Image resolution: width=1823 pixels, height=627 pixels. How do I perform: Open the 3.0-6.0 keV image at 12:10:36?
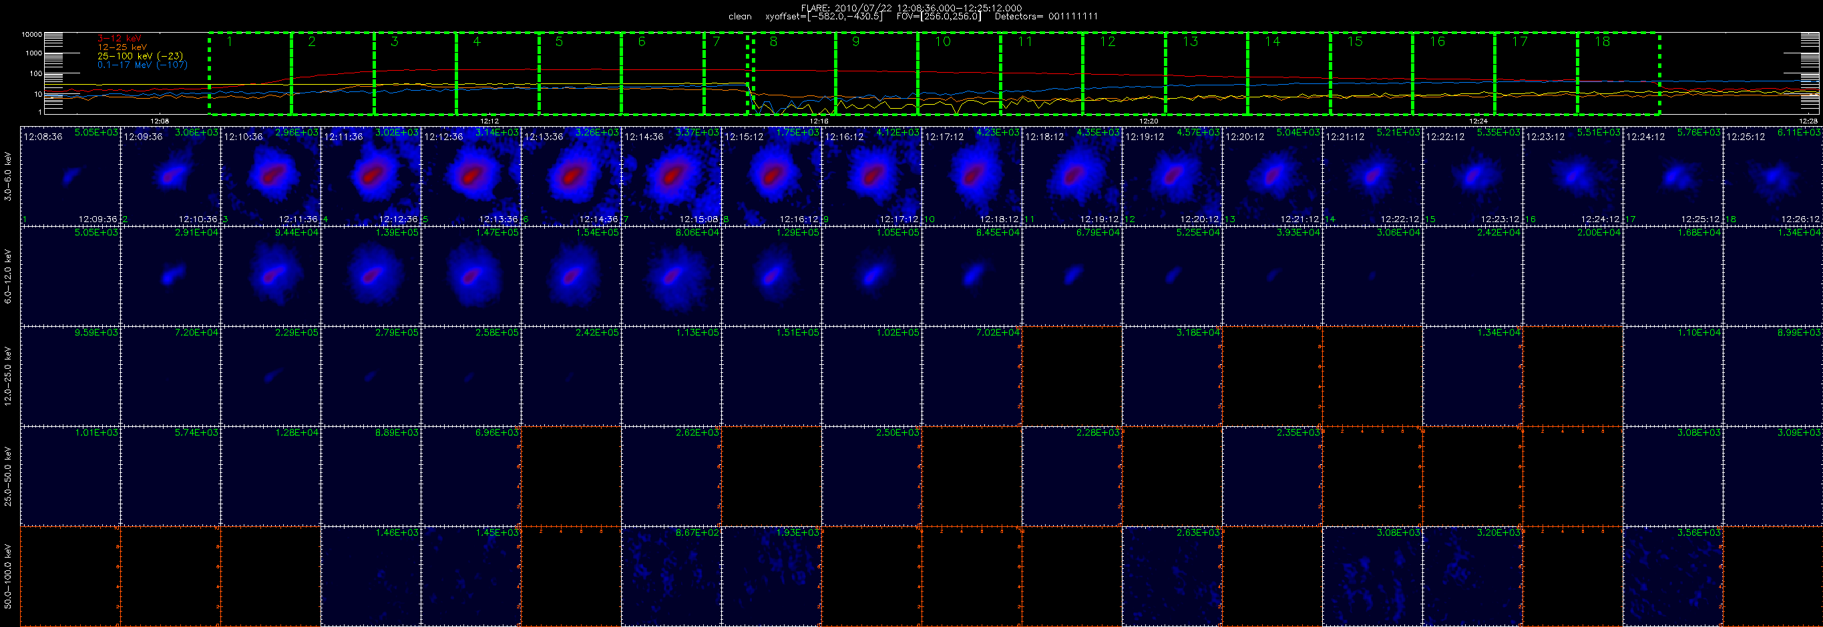point(271,176)
